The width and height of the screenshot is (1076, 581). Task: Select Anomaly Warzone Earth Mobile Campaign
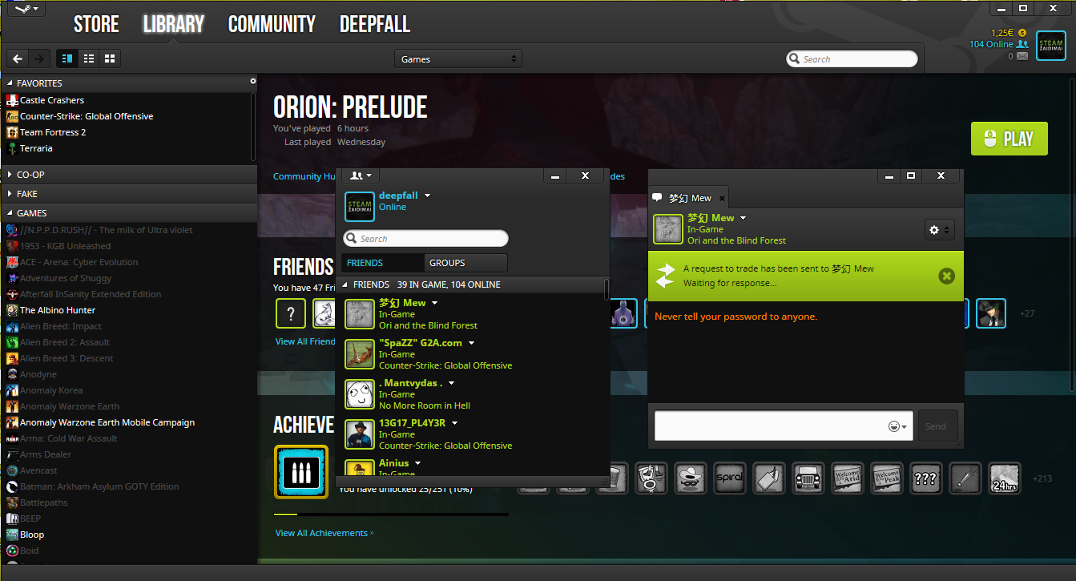[x=107, y=422]
